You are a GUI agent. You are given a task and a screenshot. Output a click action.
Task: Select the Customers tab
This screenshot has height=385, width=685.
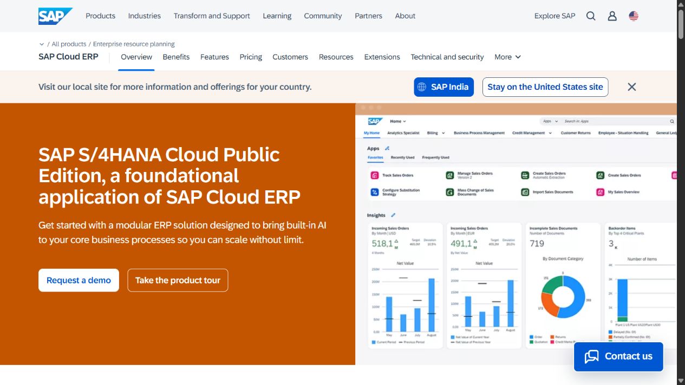pyautogui.click(x=290, y=57)
